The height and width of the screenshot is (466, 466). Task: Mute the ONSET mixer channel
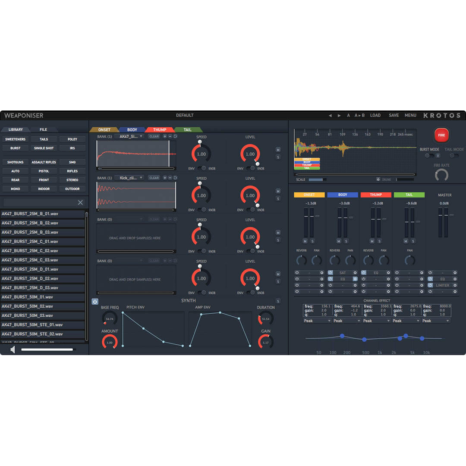(x=305, y=241)
